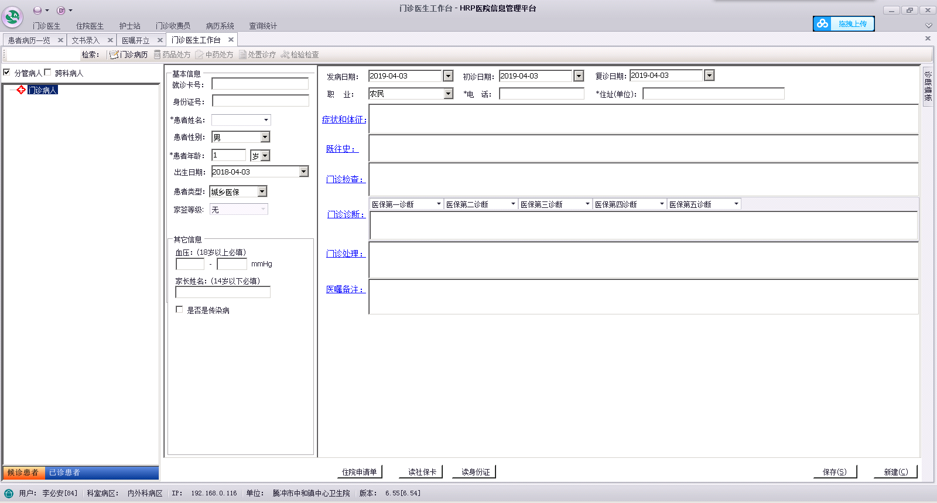This screenshot has width=937, height=503.
Task: Open the 护士站 menu
Action: coord(129,26)
